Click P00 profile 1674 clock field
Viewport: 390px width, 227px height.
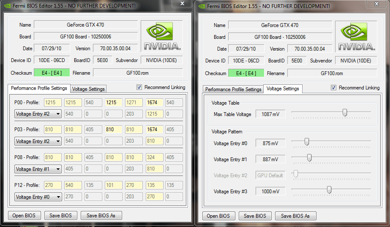155,103
